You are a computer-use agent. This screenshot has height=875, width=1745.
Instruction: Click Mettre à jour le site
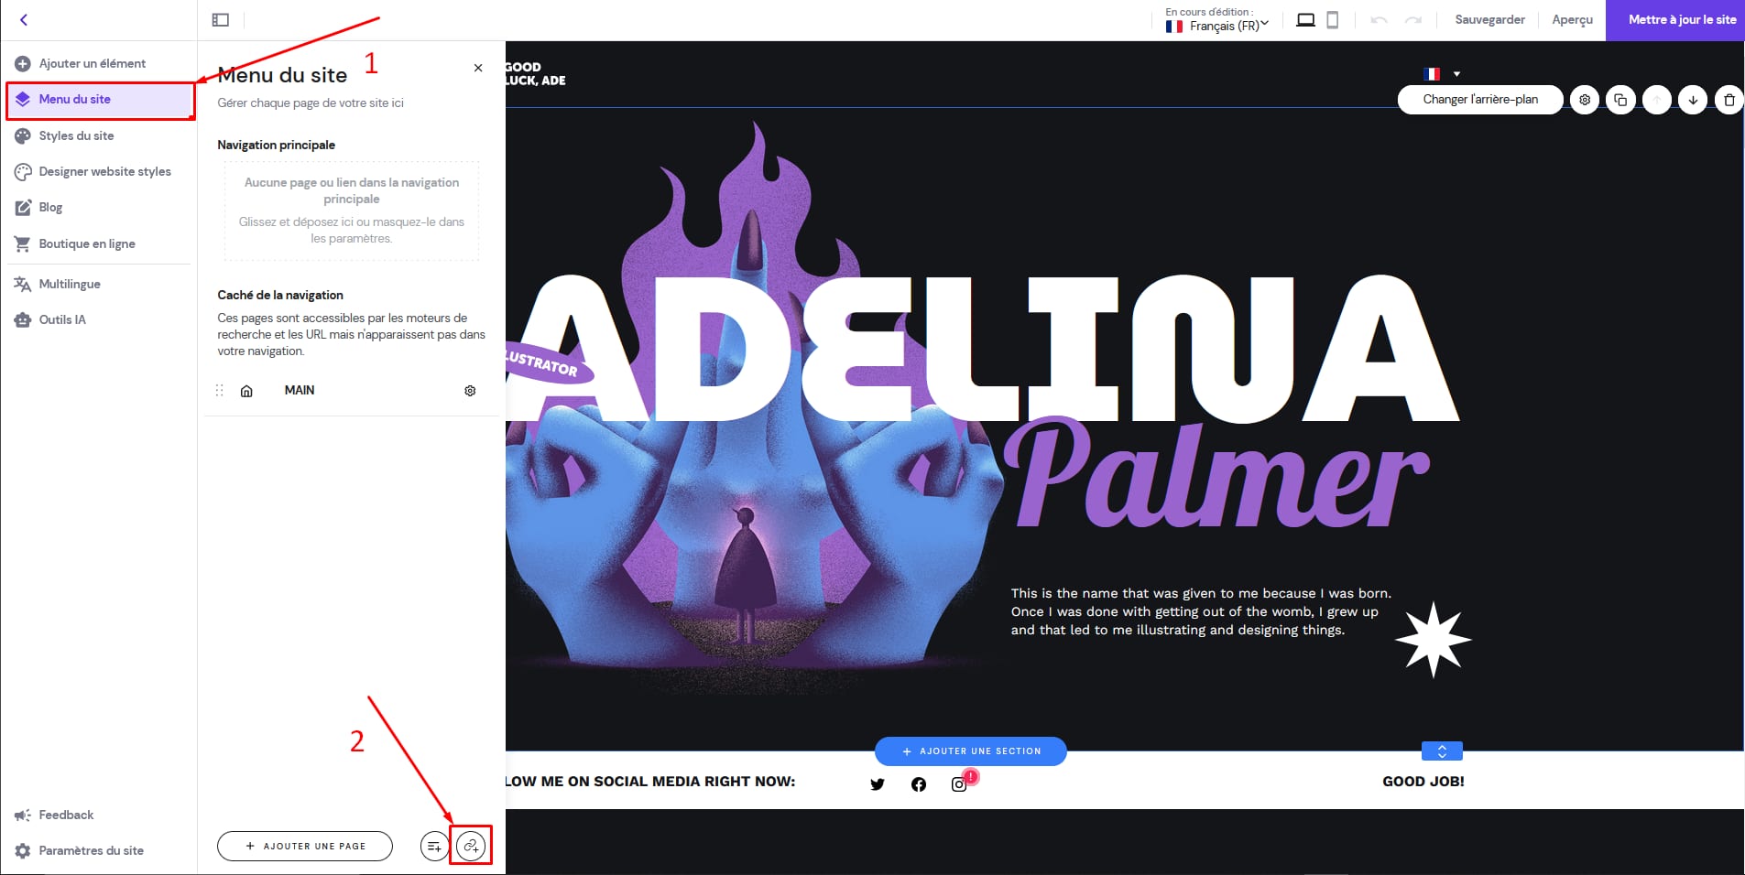pos(1674,20)
